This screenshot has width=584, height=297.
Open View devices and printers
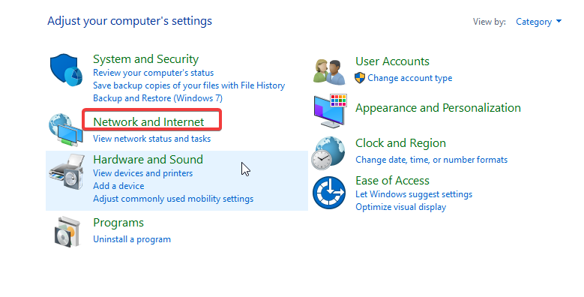(142, 173)
